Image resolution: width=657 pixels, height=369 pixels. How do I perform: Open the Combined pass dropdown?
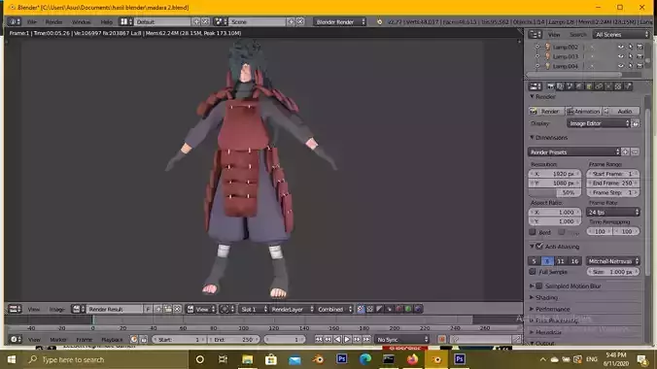pyautogui.click(x=334, y=309)
